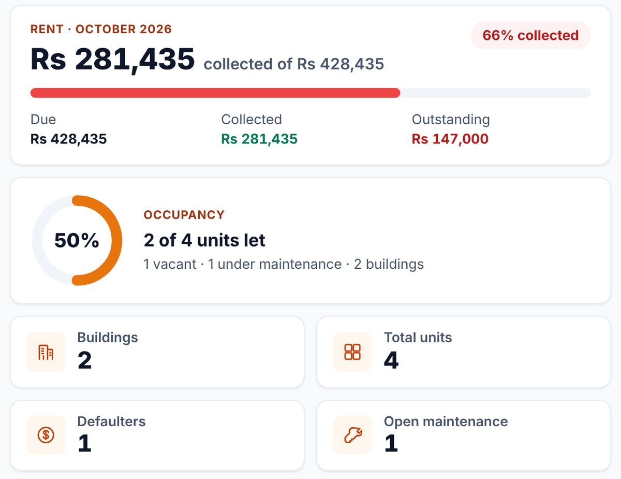The height and width of the screenshot is (479, 621).
Task: Click the Buildings label
Action: [x=108, y=338]
